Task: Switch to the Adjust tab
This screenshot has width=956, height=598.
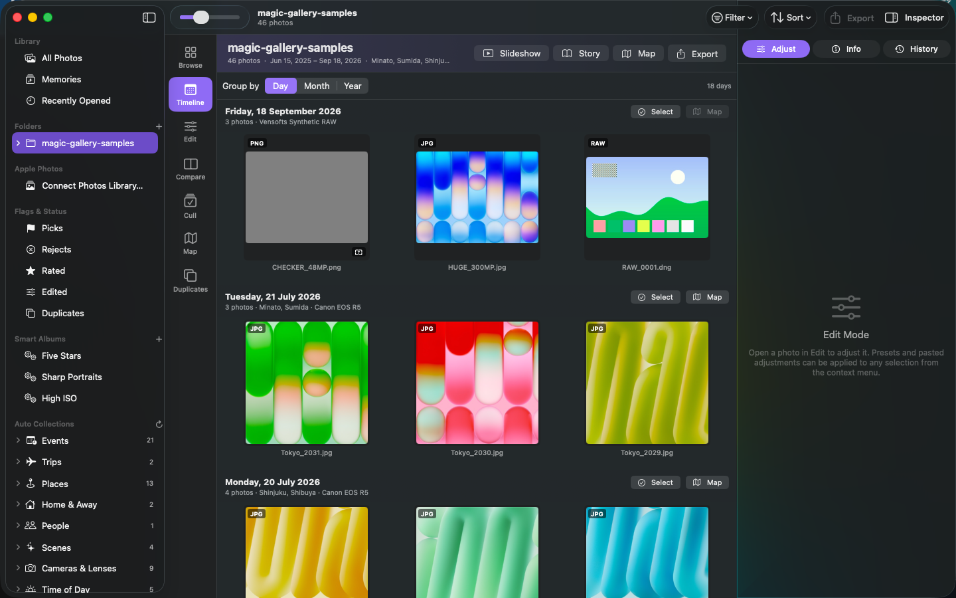Action: pyautogui.click(x=776, y=49)
